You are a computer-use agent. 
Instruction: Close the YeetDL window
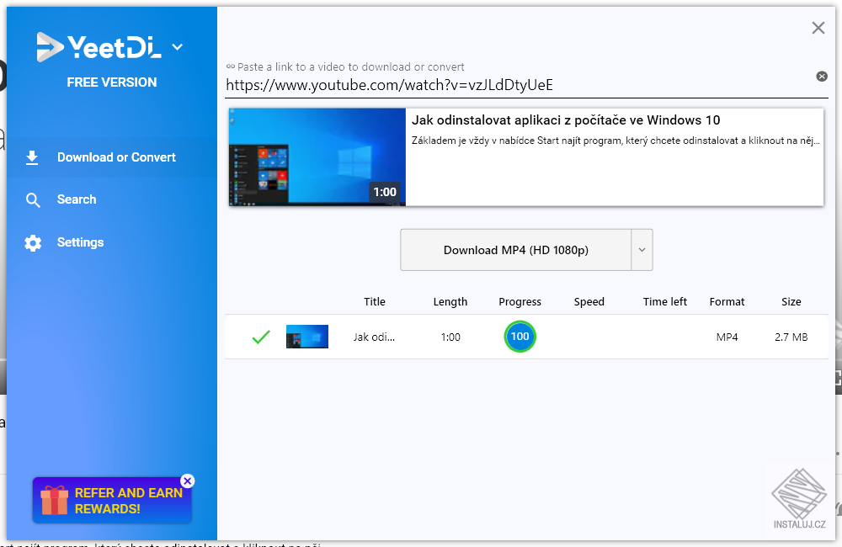click(x=818, y=28)
